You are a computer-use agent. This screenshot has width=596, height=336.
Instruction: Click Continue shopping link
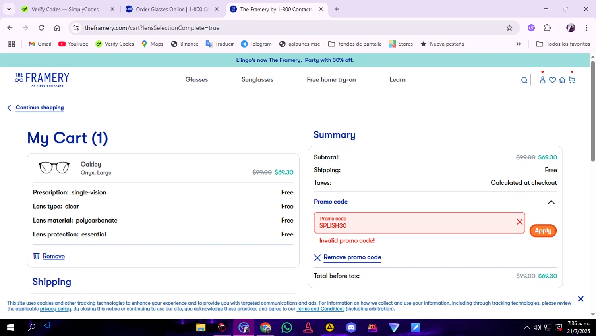coord(40,108)
